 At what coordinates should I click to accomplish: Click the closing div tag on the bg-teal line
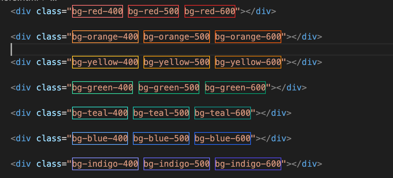point(276,113)
